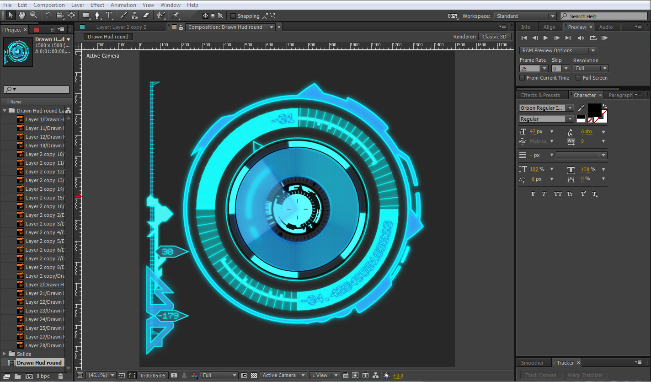
Task: Select the Puppet Pin tool
Action: 176,15
